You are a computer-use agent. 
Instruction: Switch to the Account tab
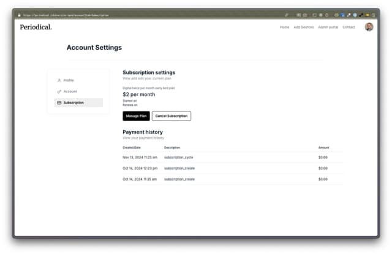70,91
